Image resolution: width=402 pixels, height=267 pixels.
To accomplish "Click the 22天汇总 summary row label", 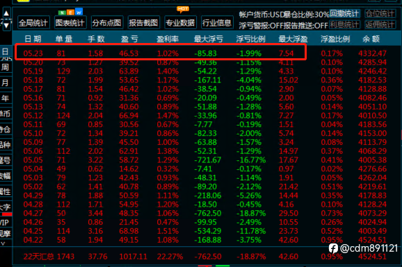I will [x=39, y=257].
